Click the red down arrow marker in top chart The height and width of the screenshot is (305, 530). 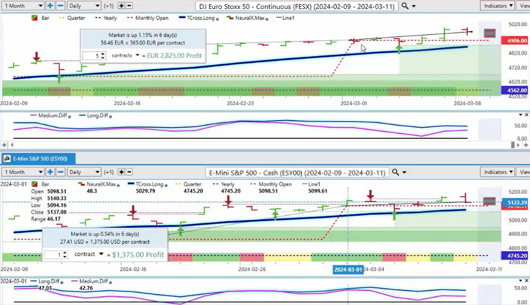point(36,57)
